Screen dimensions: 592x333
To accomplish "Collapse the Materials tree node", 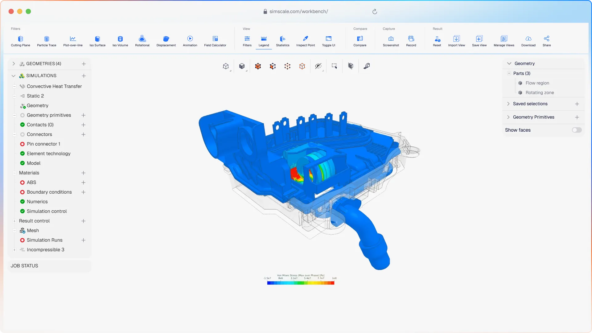I will (x=14, y=173).
